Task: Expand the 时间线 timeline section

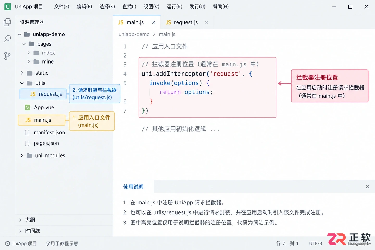Action: 20,231
